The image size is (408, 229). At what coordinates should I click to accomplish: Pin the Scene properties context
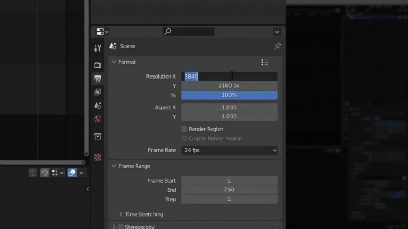[x=277, y=46]
